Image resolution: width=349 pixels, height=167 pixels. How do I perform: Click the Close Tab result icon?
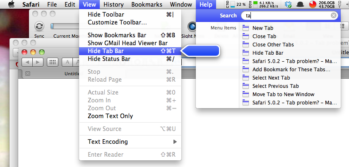(246, 36)
